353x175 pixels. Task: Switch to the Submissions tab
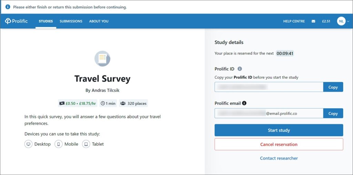pyautogui.click(x=71, y=21)
